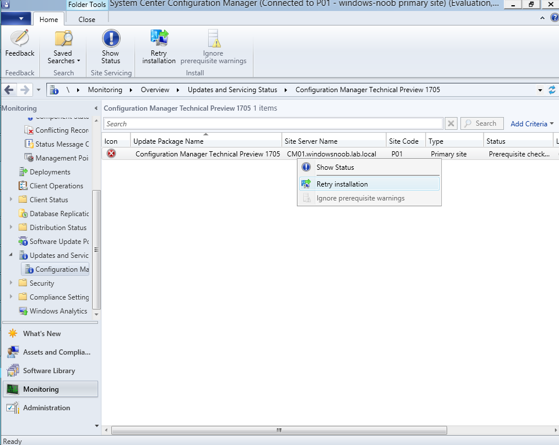Click the red error icon in the row
Viewport: 559px width, 445px height.
click(111, 154)
